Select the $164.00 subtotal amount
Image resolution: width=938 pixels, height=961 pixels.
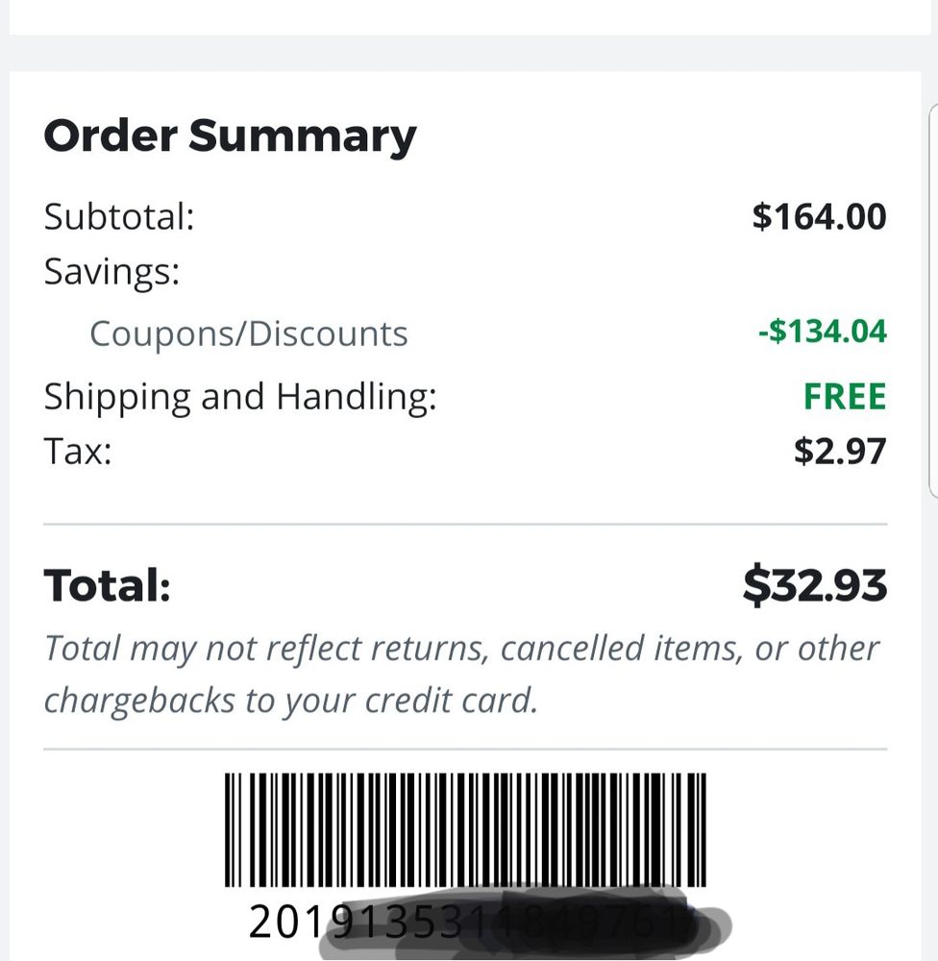coord(819,216)
